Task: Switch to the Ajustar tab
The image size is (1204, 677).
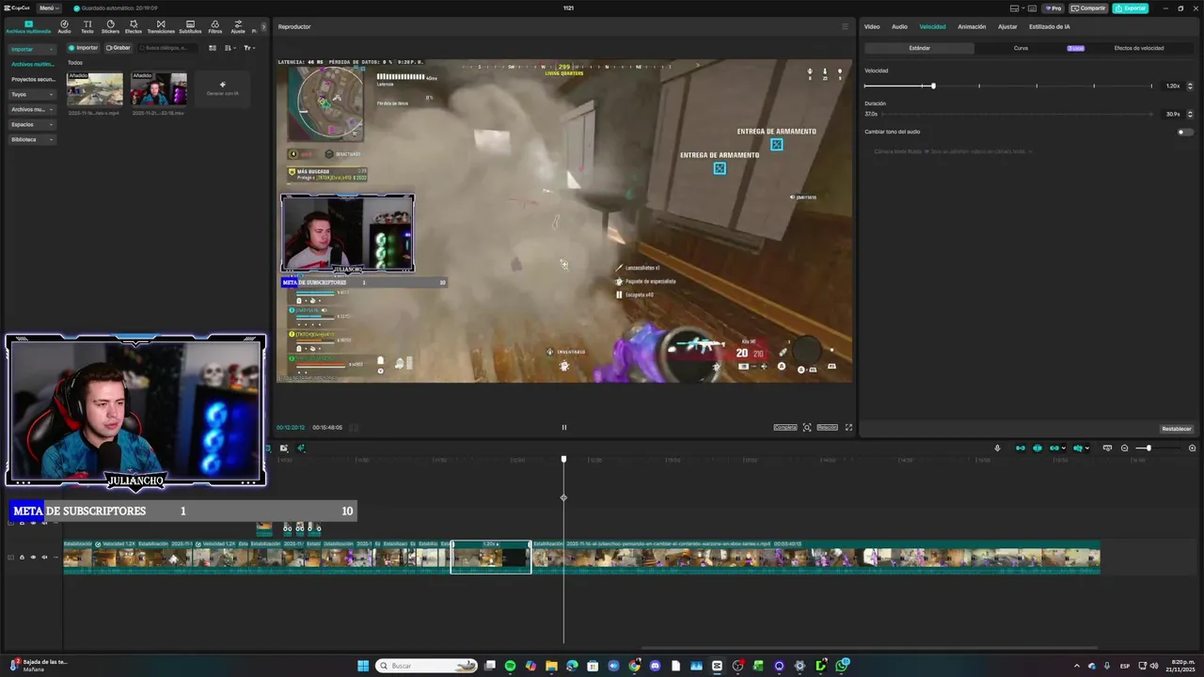Action: pyautogui.click(x=1007, y=26)
